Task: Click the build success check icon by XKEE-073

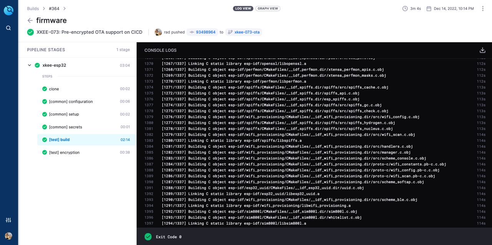Action: click(30, 32)
